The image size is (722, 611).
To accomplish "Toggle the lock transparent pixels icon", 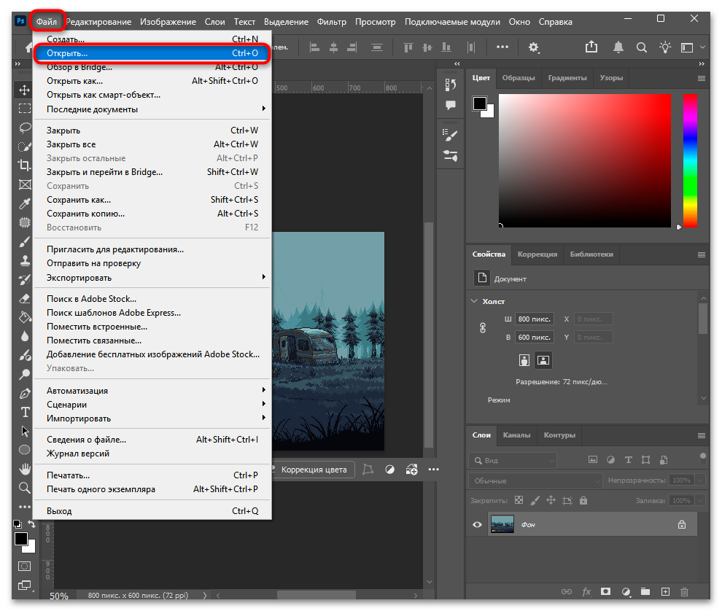I will [x=519, y=500].
